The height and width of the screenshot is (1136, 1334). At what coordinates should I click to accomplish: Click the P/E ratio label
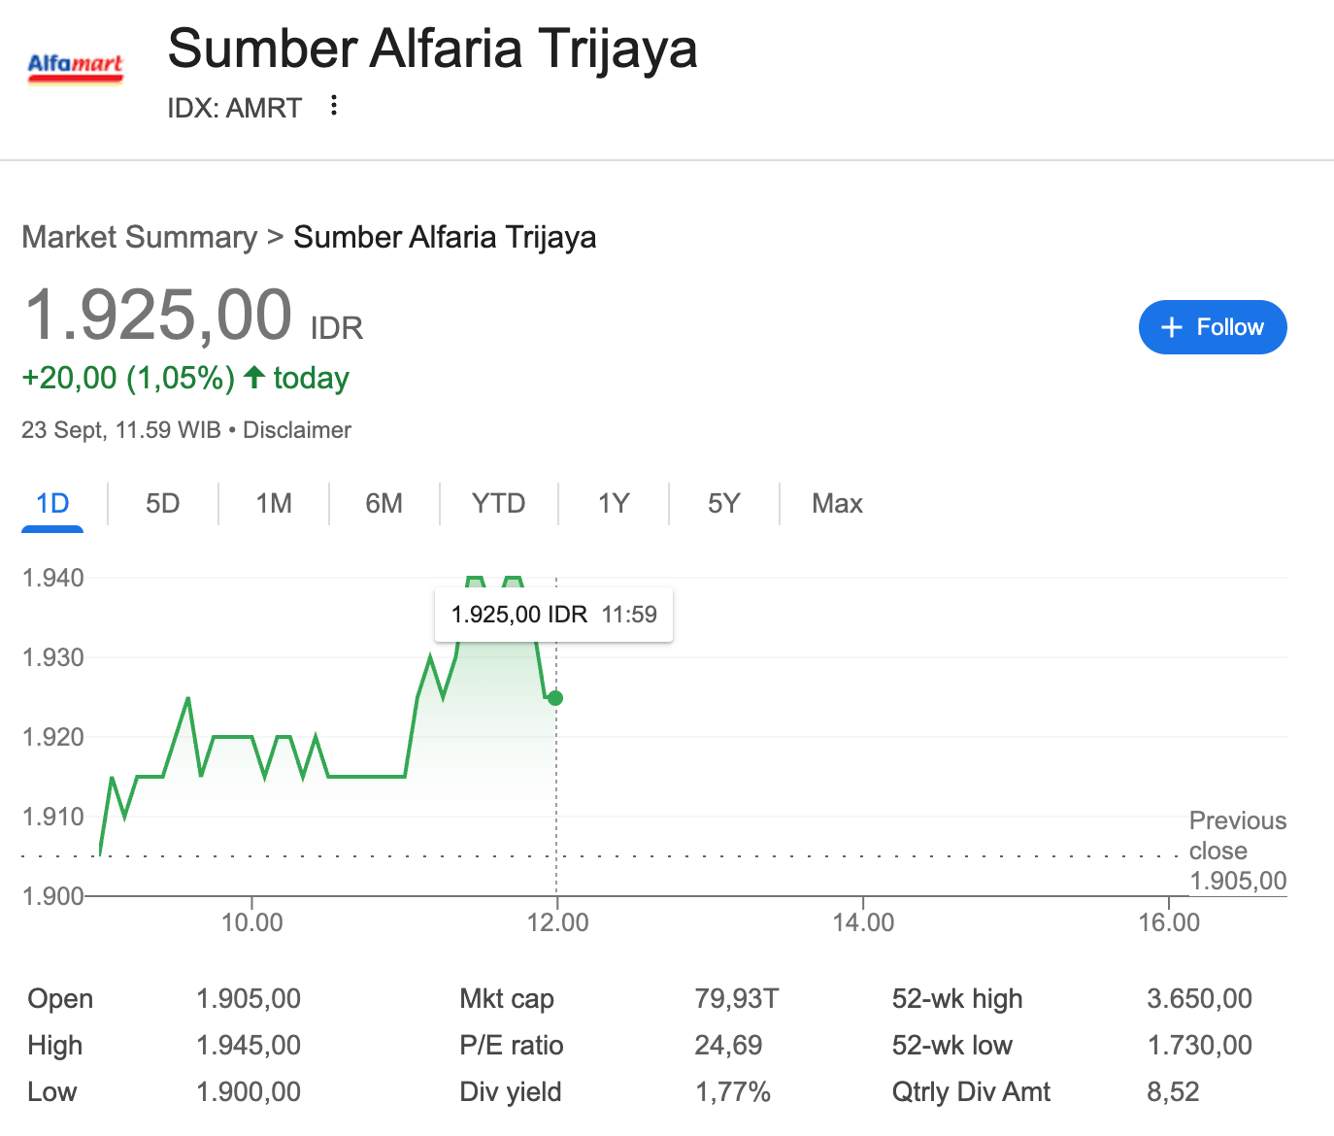click(512, 1045)
